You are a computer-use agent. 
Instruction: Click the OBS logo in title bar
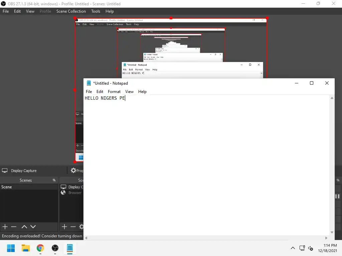click(3, 4)
